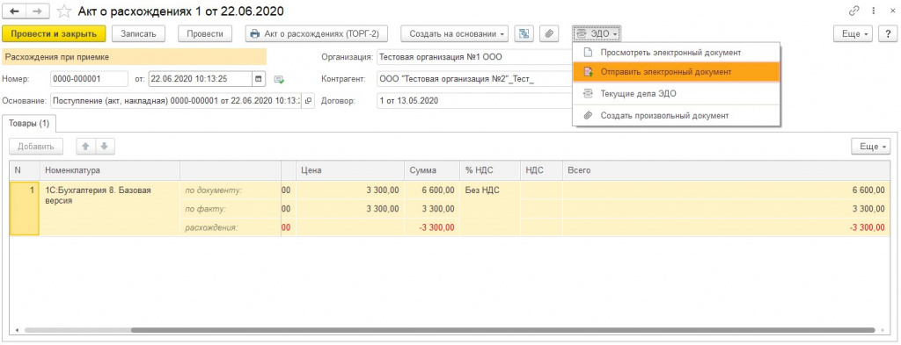Open the ЭДО dropdown menu

pos(597,34)
